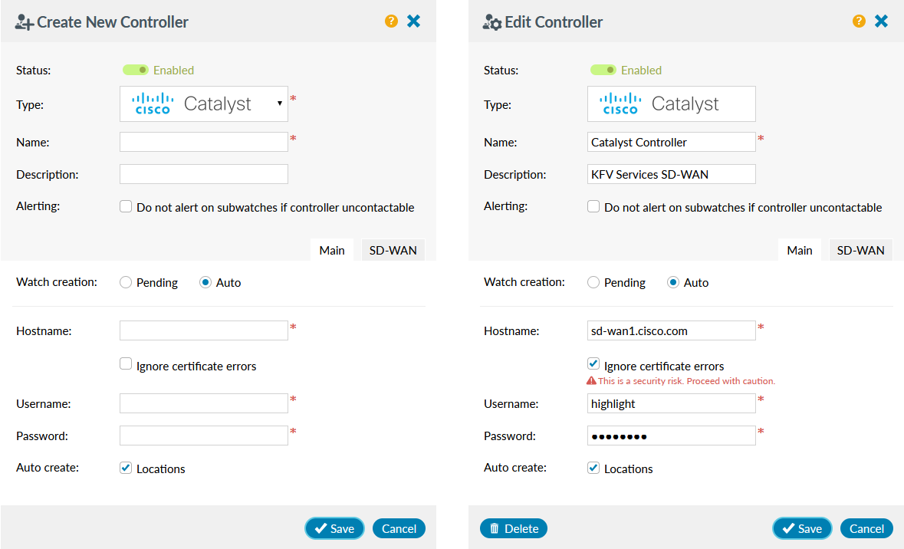Uncheck Ignore certificate errors in Edit Controller

click(x=593, y=363)
